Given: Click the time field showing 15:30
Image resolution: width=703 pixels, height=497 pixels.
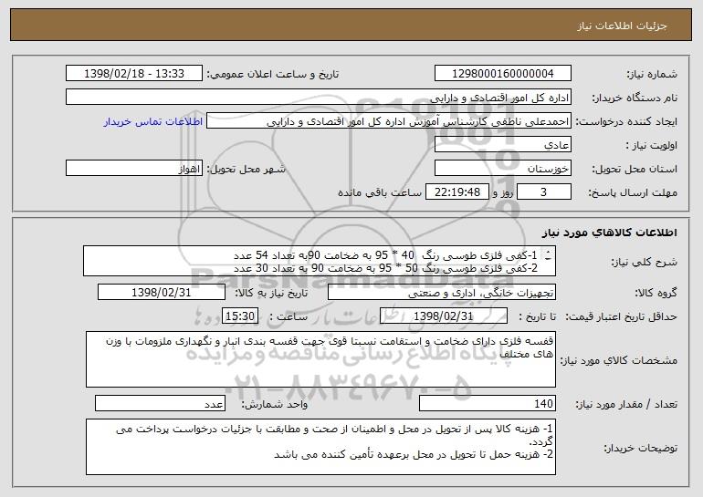Looking at the screenshot, I should (240, 316).
